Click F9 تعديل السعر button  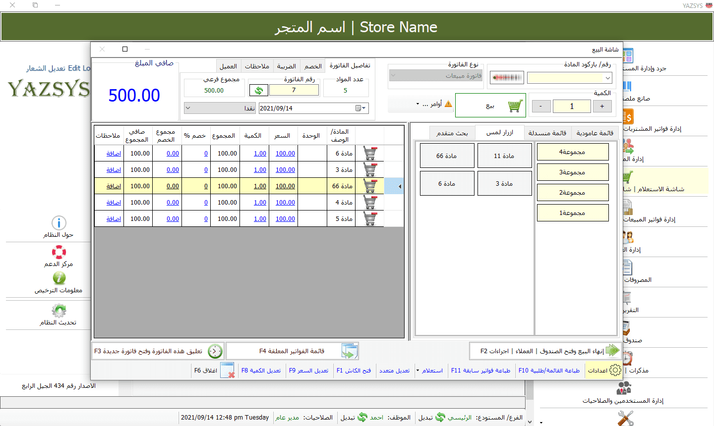point(309,370)
